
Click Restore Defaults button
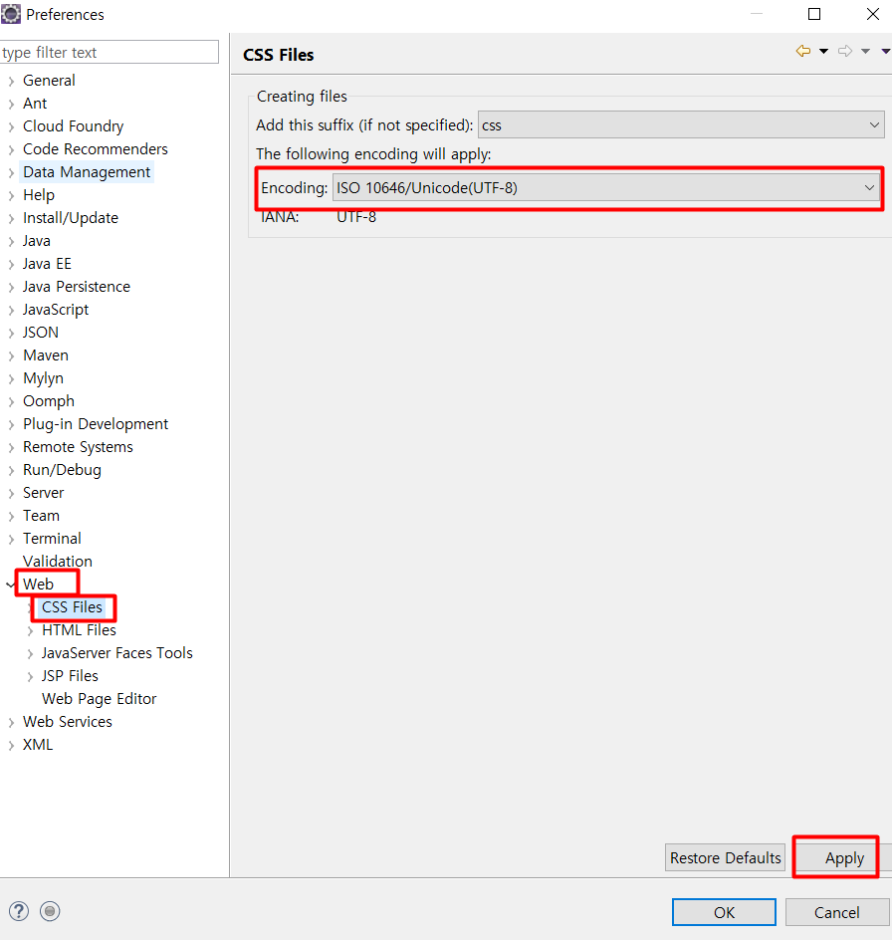click(725, 858)
